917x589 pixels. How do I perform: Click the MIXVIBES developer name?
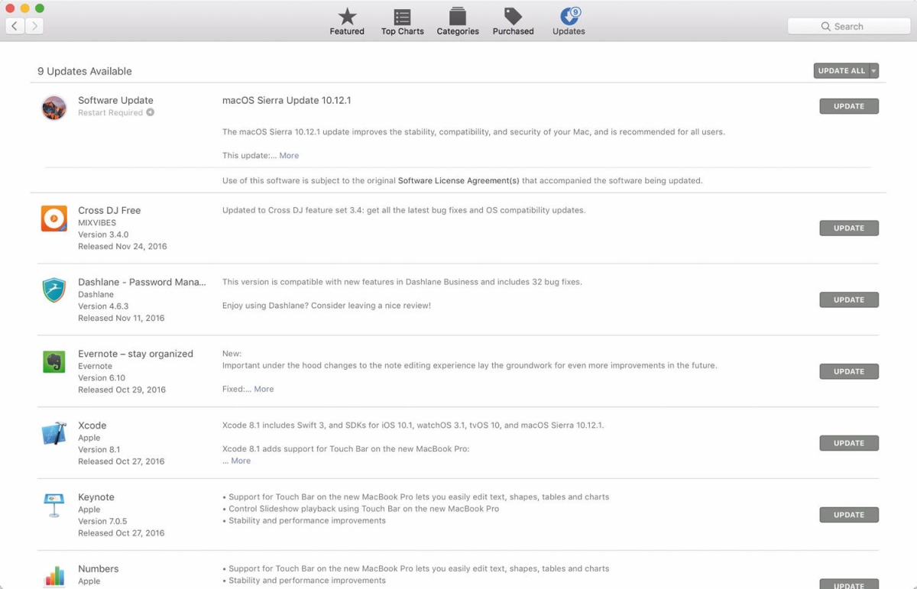[97, 223]
